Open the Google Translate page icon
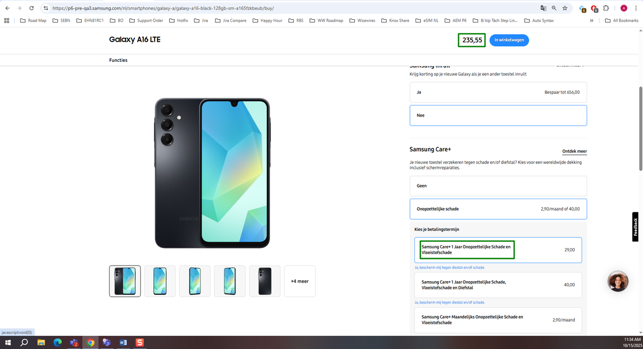This screenshot has height=349, width=643. pos(543,8)
